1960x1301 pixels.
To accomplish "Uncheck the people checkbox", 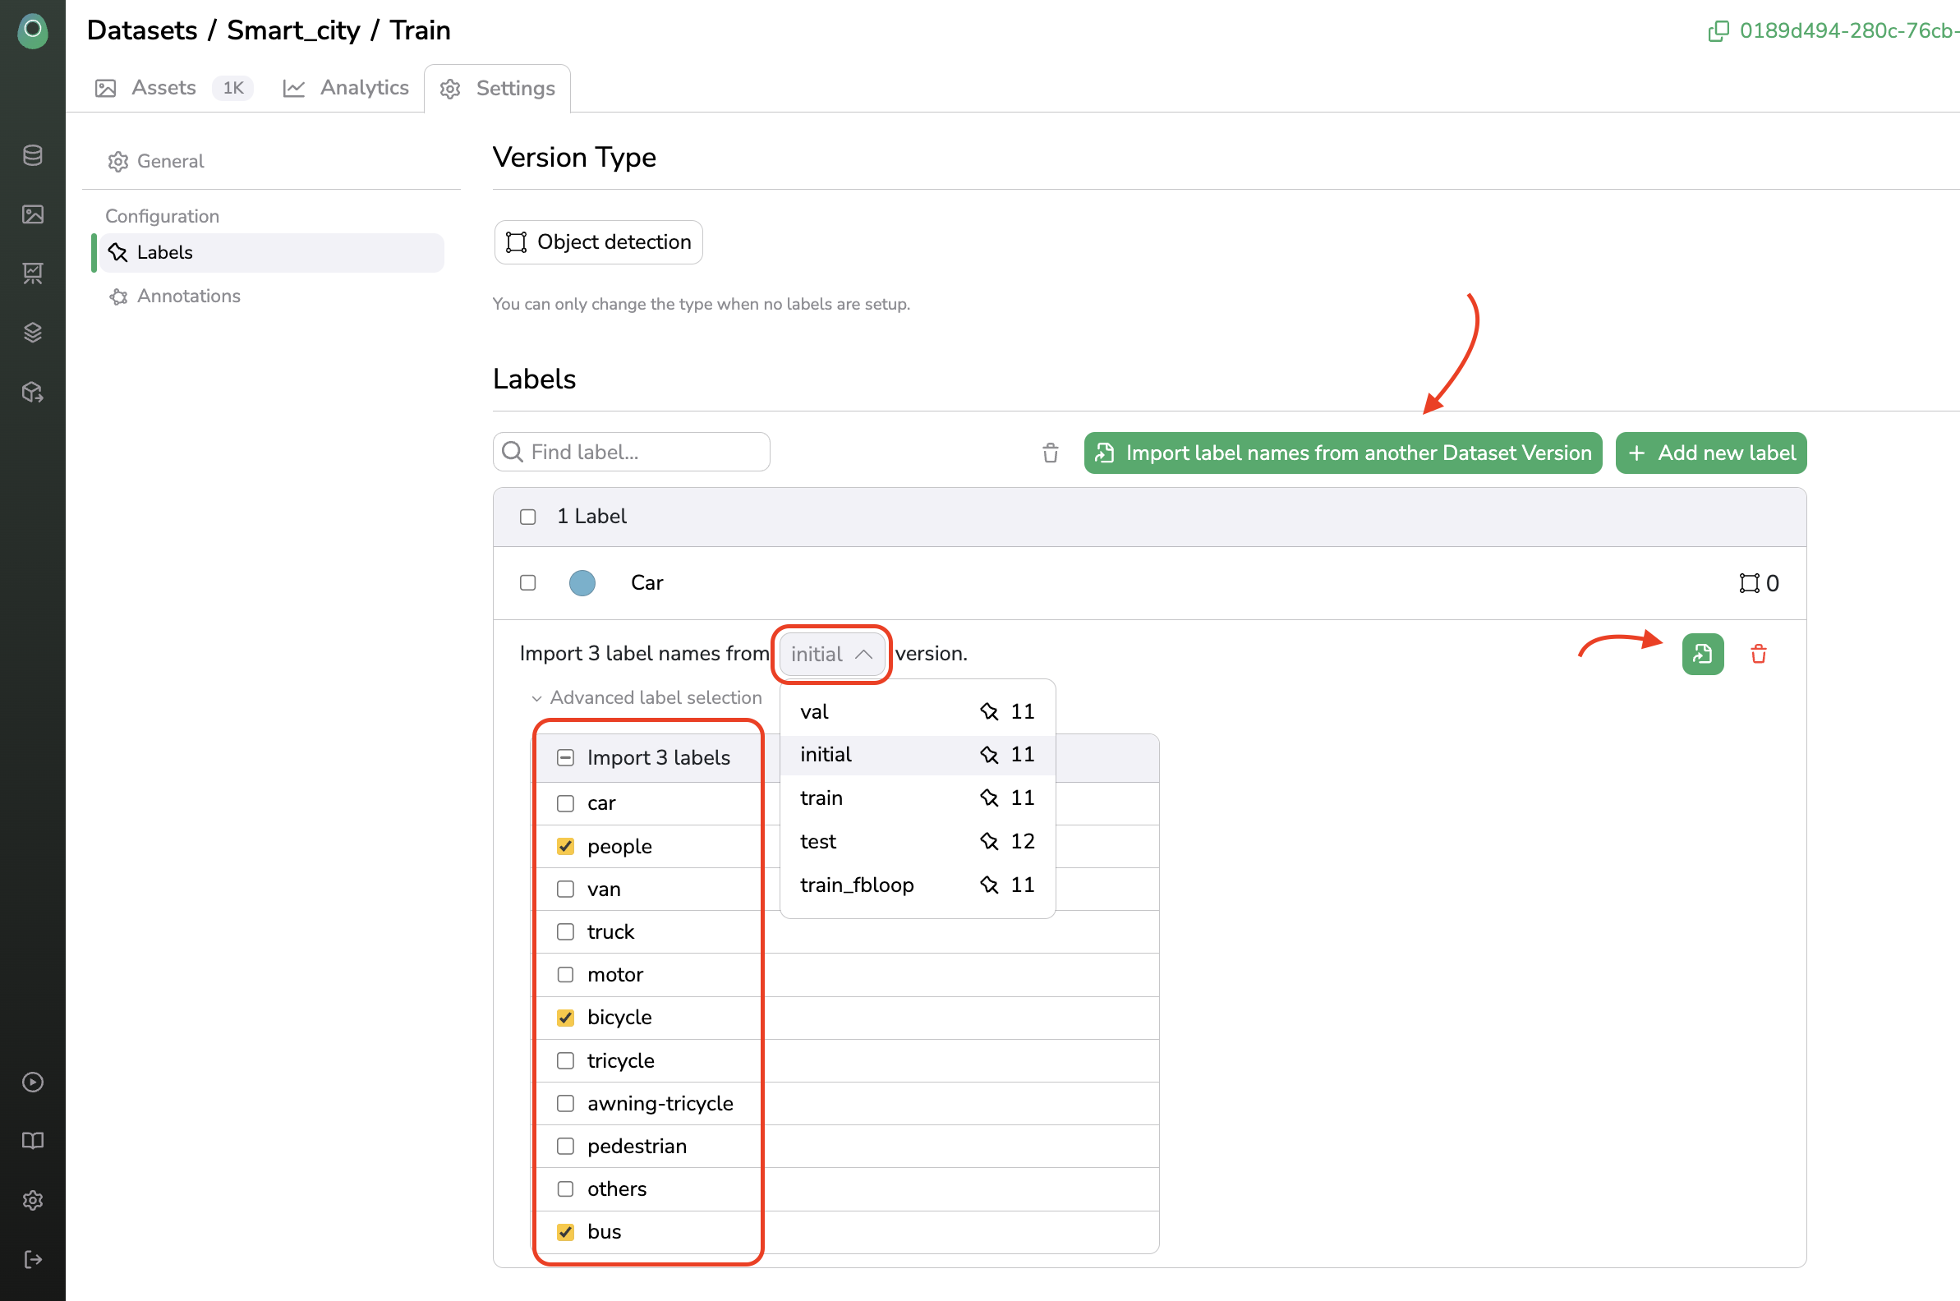I will pyautogui.click(x=565, y=846).
